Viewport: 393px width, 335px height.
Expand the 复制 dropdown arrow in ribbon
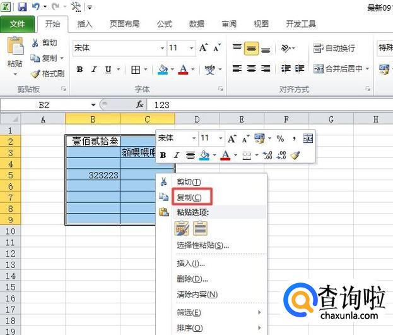[61, 58]
